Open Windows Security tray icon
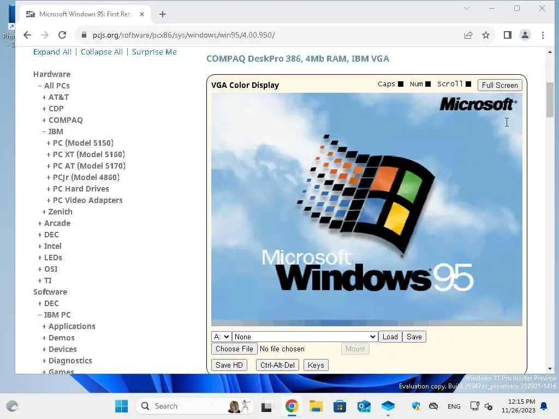This screenshot has height=419, width=559. tap(415, 406)
